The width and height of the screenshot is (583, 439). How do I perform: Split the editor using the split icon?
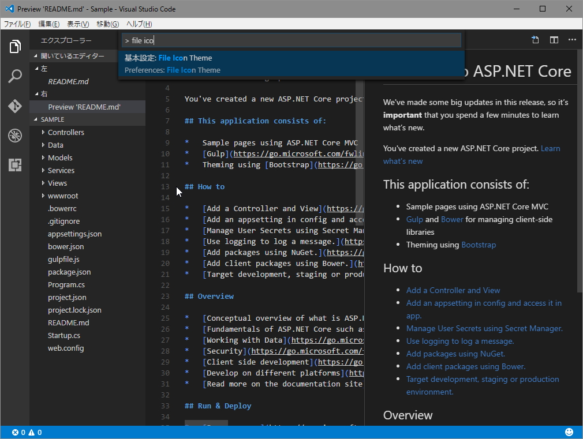click(x=554, y=40)
